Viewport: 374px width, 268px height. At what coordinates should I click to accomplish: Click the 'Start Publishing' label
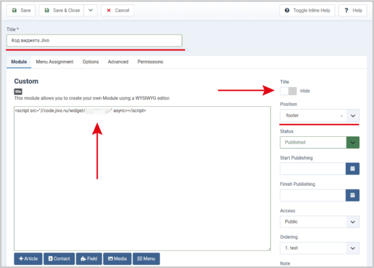point(296,158)
